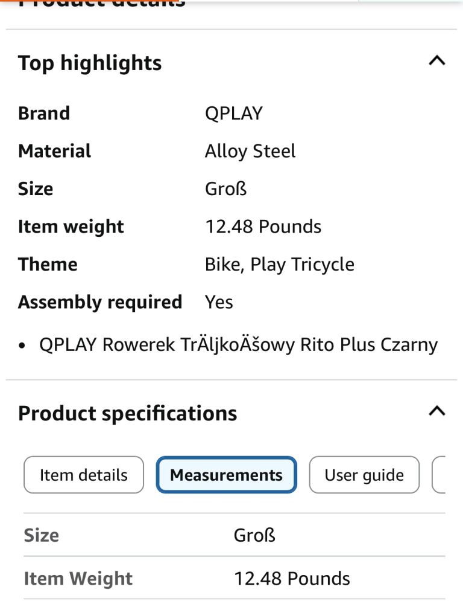Click the QPLAY Rowerek Rito Plus Czarny bullet text
Screen dimensions: 463x601
click(x=238, y=344)
